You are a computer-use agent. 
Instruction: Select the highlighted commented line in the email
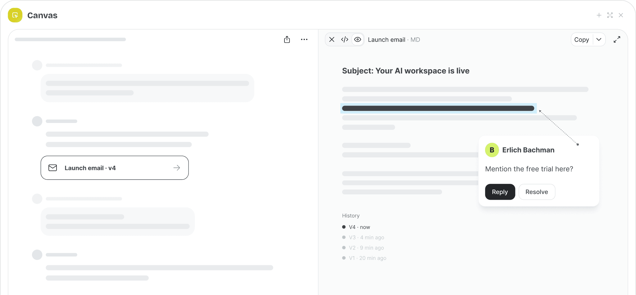coord(438,108)
